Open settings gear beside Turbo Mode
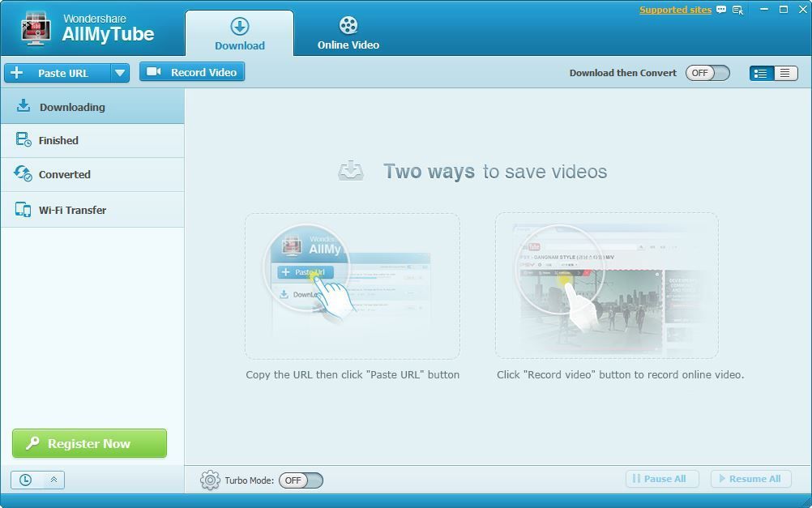 [210, 480]
